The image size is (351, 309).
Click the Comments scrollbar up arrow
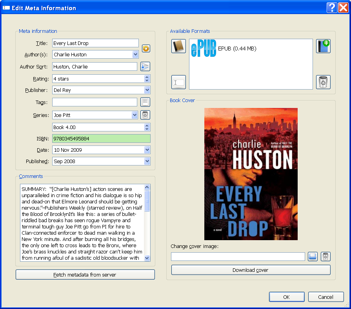click(147, 187)
